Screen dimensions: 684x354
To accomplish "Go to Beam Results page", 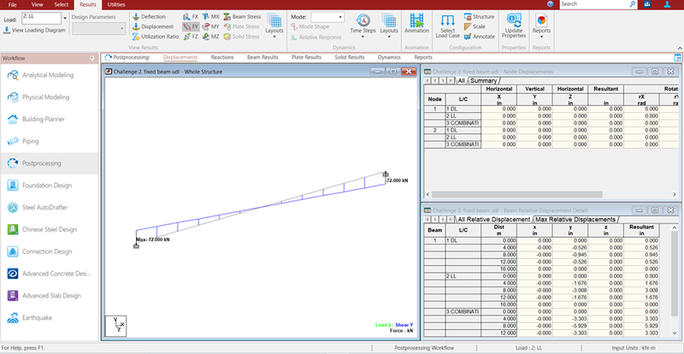I will (x=262, y=57).
